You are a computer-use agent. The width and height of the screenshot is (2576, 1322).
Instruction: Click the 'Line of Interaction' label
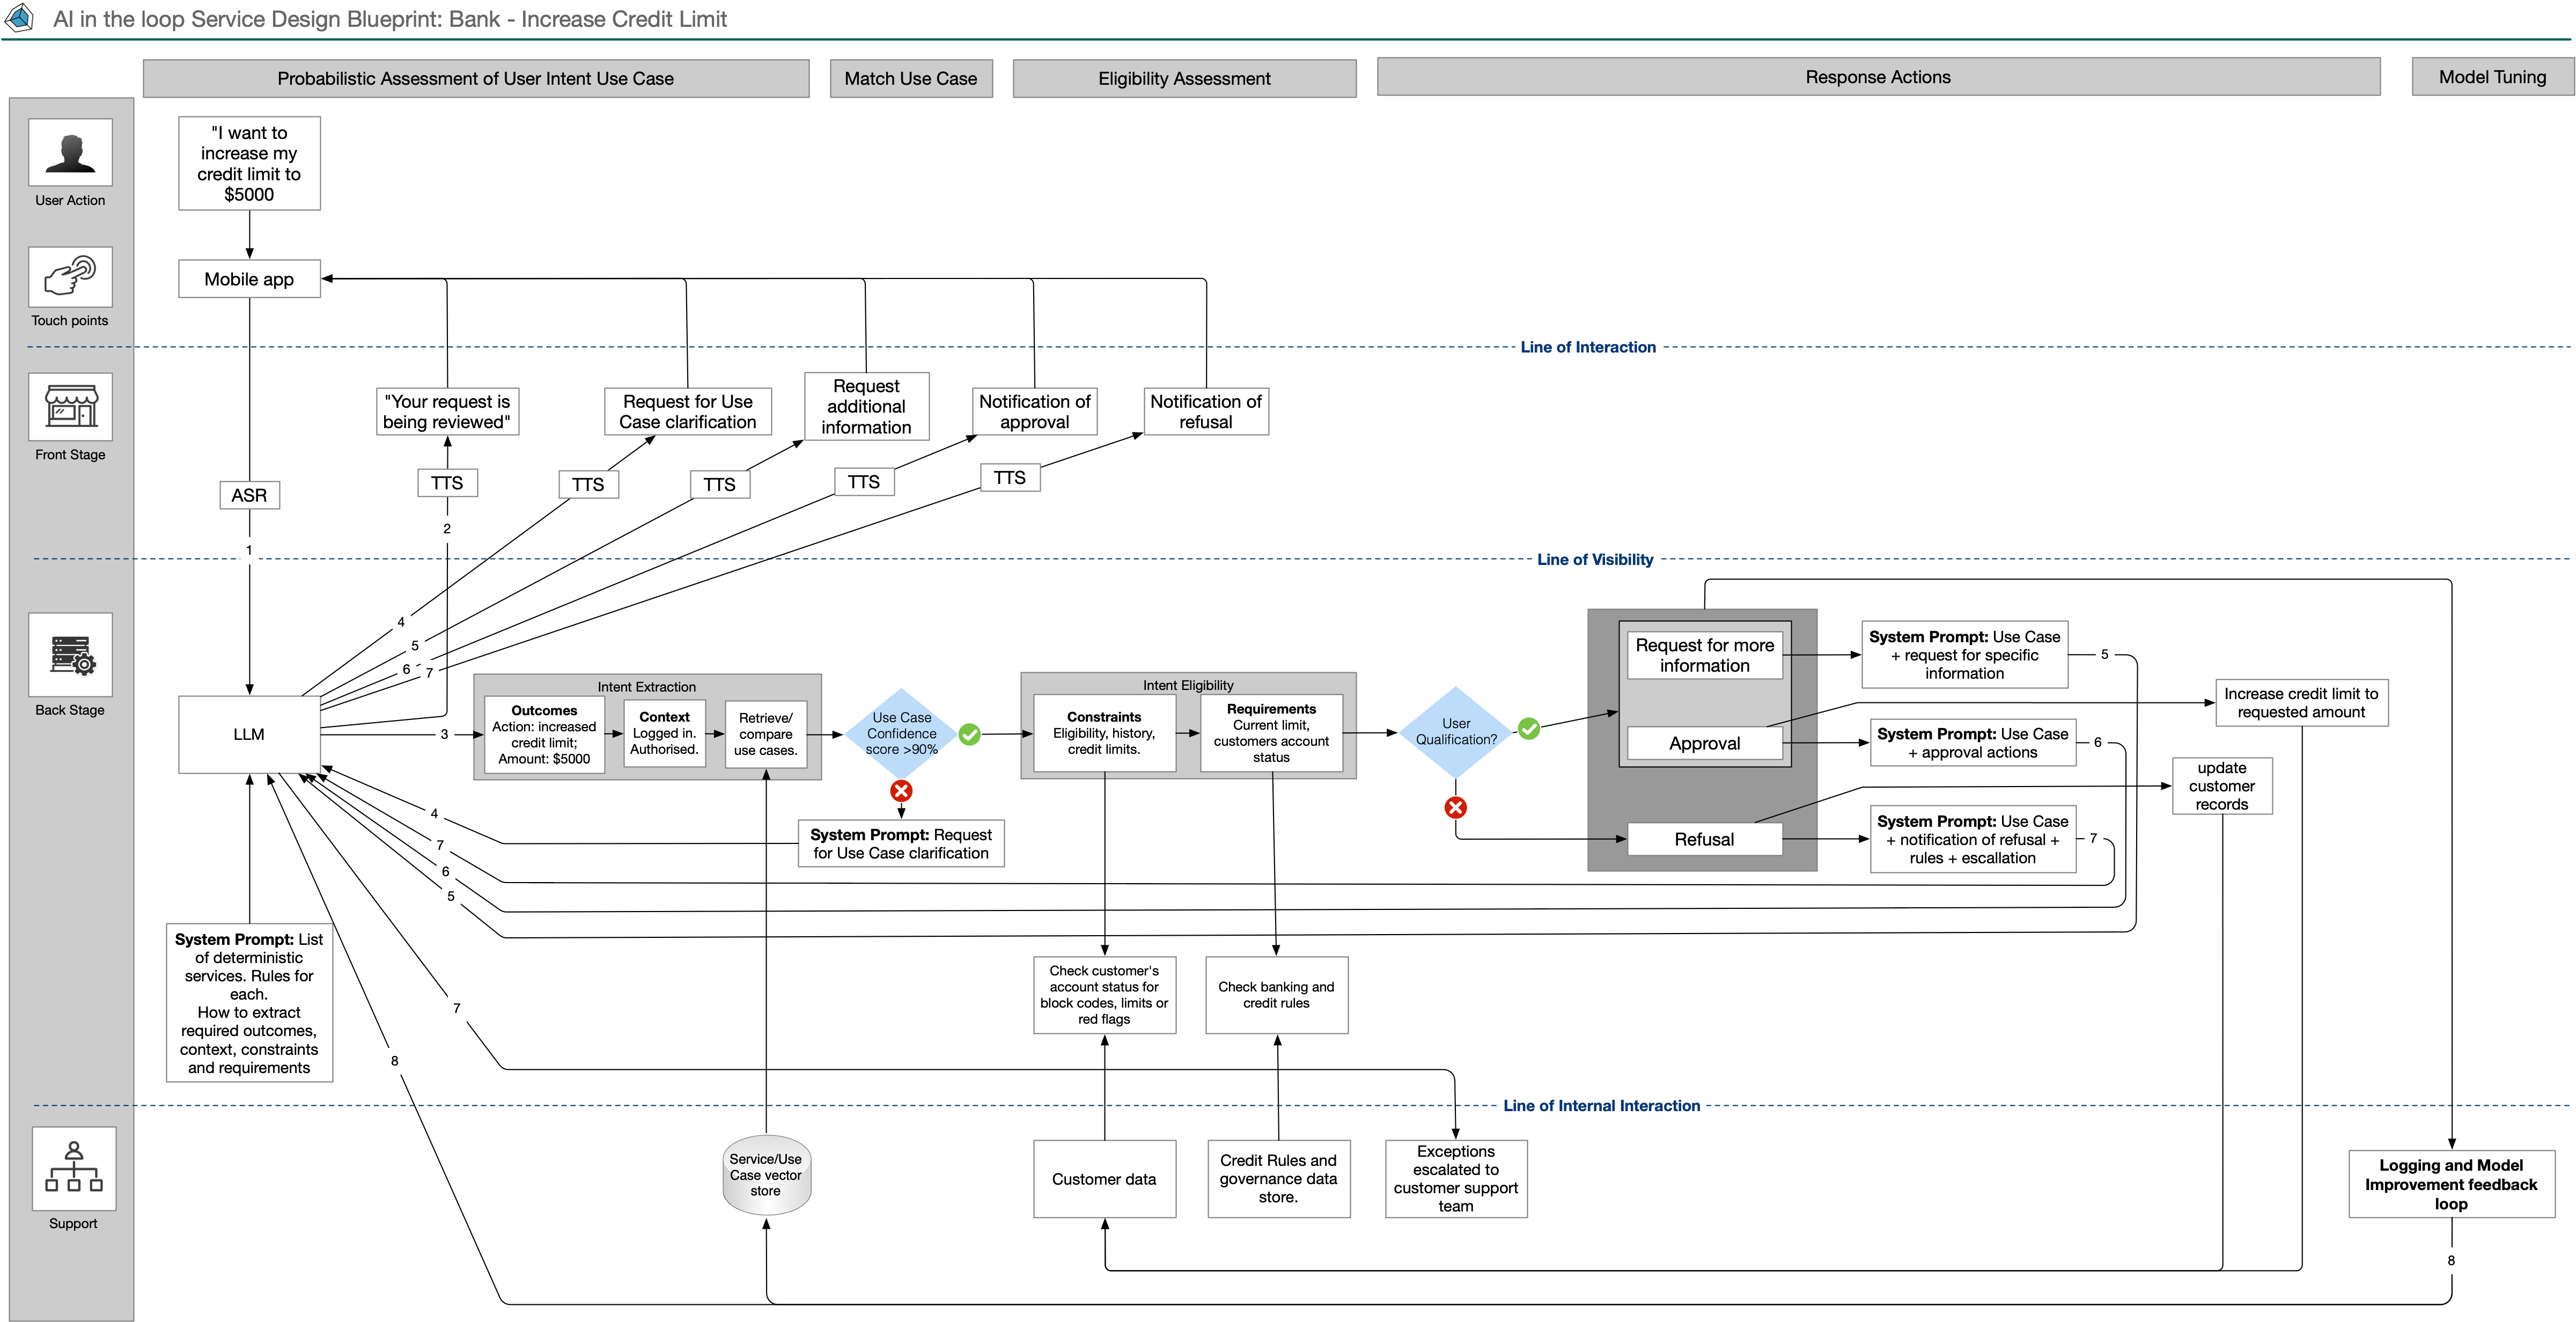coord(1588,347)
